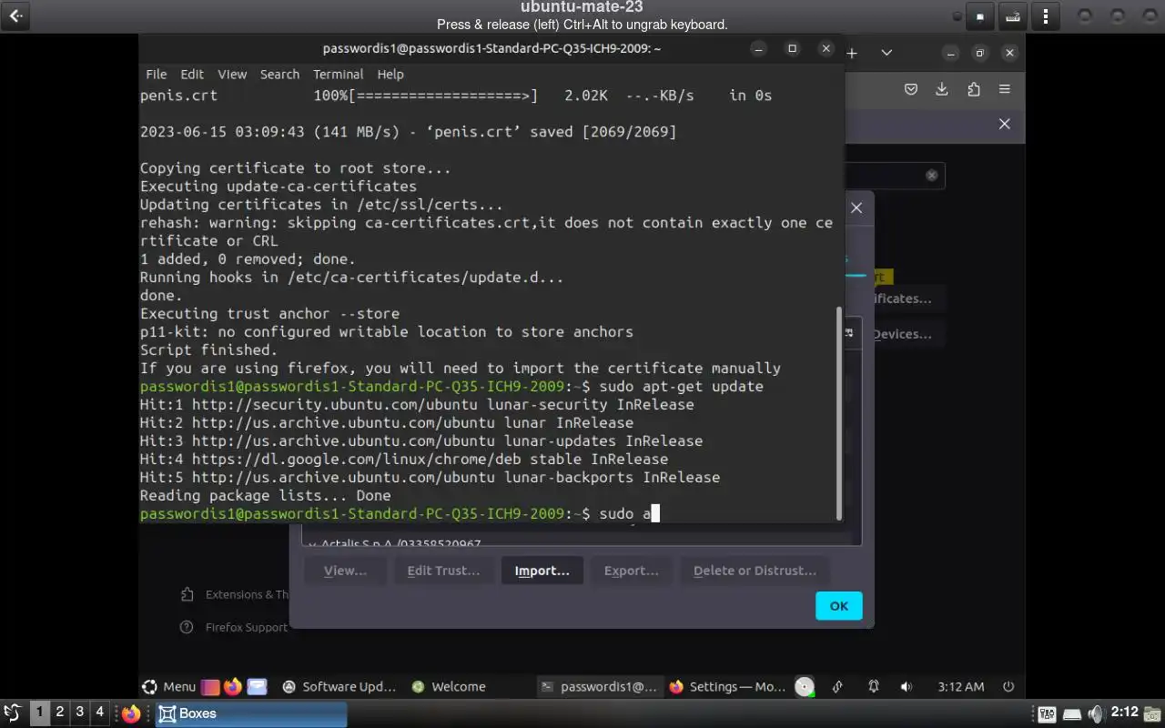Open terminal View menu

pos(232,74)
